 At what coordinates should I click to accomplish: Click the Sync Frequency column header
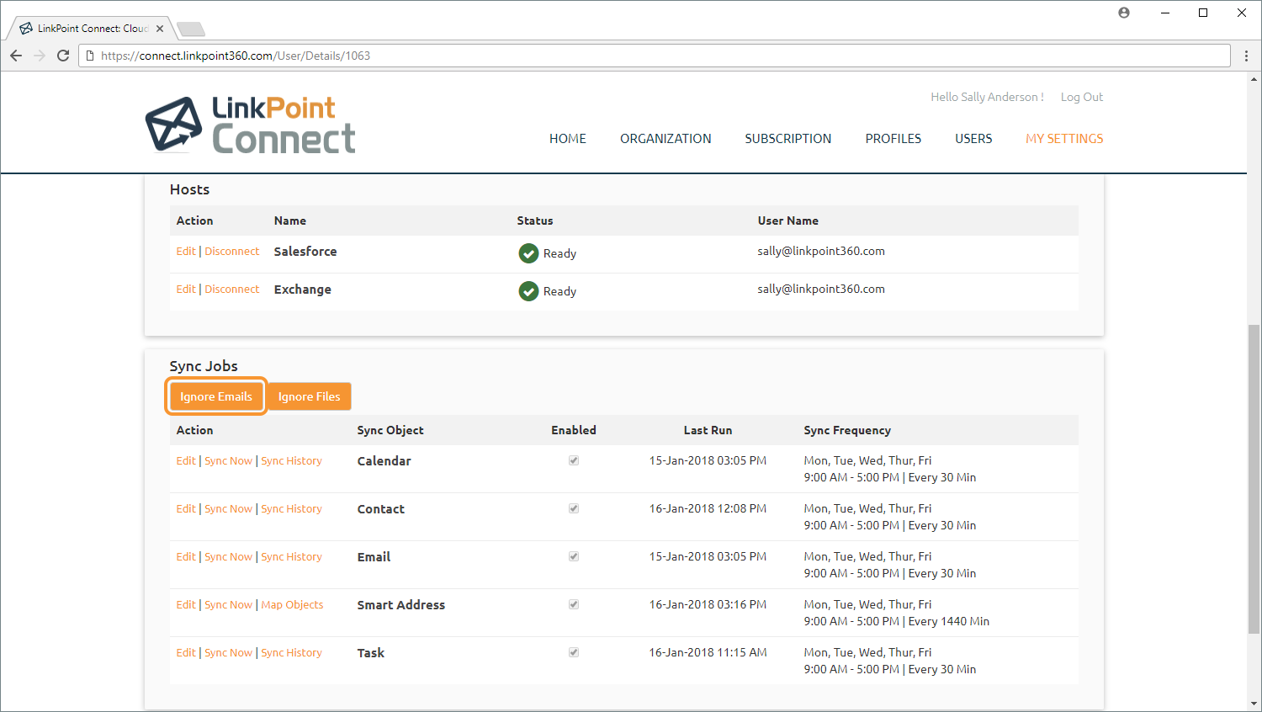click(847, 430)
